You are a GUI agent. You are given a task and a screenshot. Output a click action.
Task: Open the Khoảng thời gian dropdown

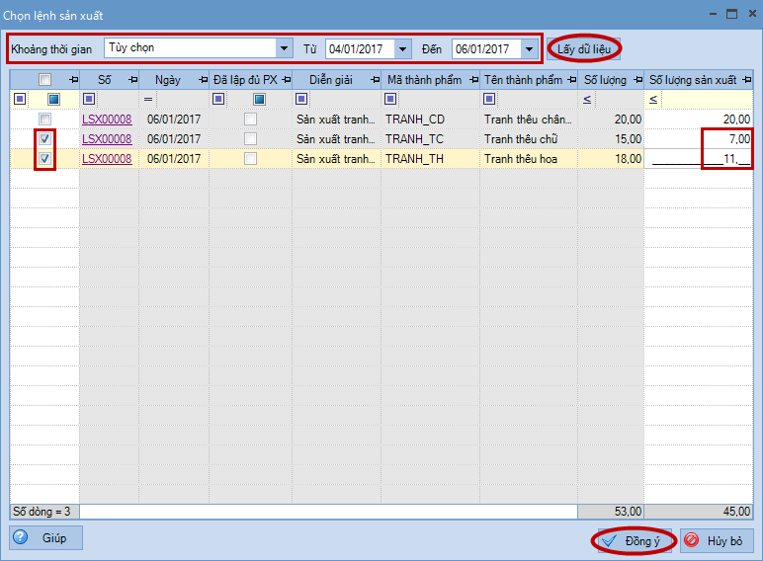click(285, 47)
